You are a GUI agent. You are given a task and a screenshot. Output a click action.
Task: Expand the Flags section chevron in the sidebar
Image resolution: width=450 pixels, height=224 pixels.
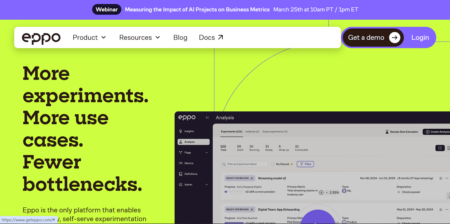[207, 153]
